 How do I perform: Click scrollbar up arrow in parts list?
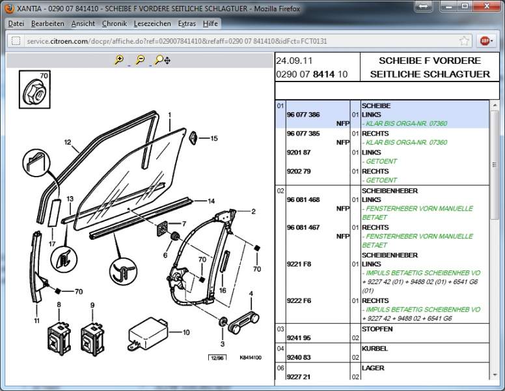point(495,106)
